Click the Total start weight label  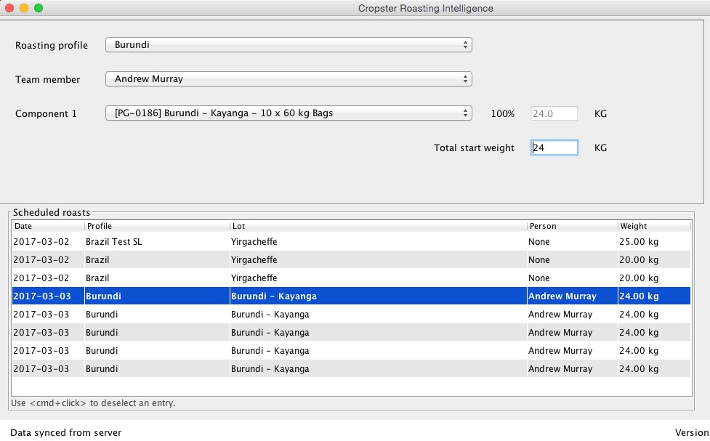[474, 148]
